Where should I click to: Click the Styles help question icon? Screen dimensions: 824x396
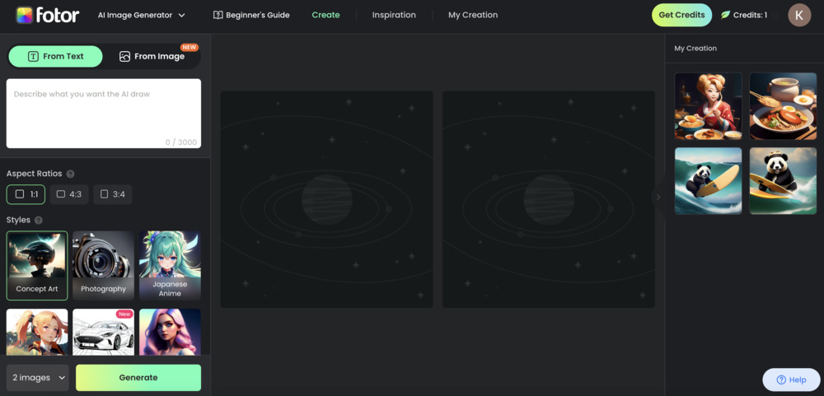click(39, 220)
